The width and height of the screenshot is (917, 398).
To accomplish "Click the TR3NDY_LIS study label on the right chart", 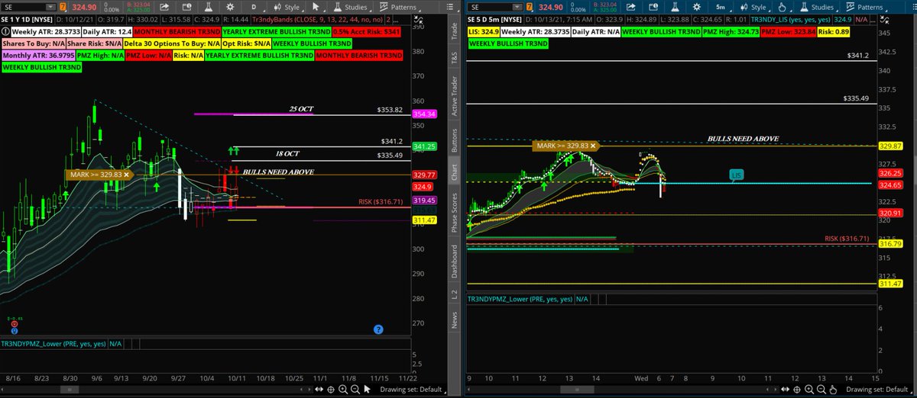I will [790, 20].
